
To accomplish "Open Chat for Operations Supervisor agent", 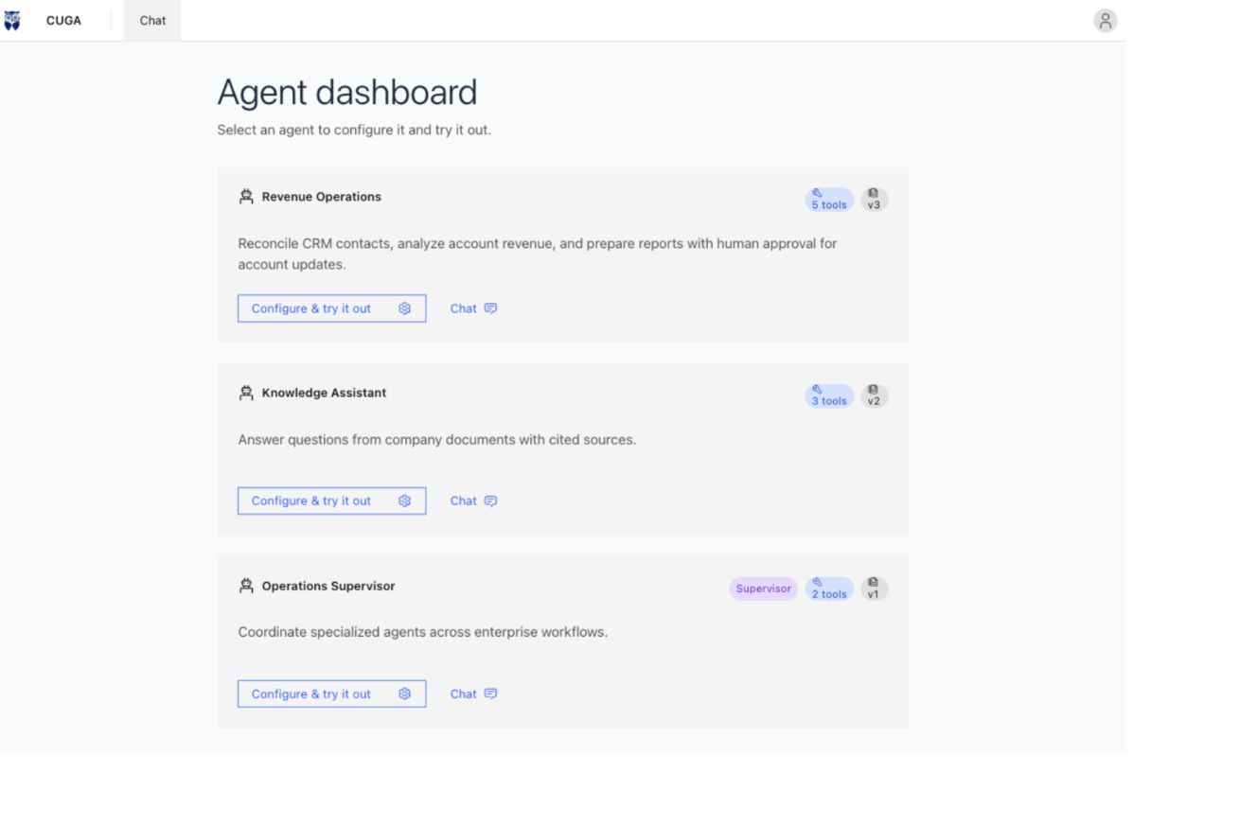I will pyautogui.click(x=473, y=694).
